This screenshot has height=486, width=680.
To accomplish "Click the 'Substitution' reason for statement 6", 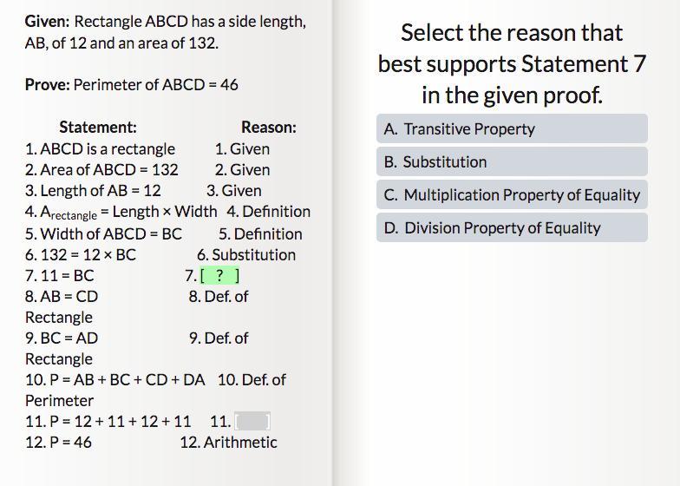I will pos(246,255).
